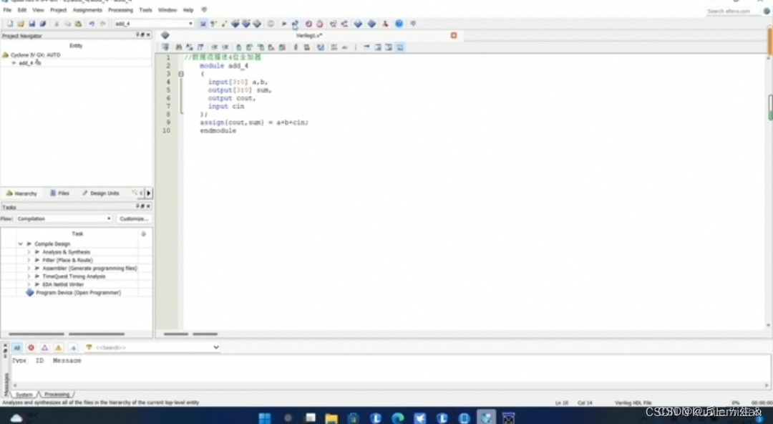The width and height of the screenshot is (773, 424).
Task: Collapse code block at line 3
Action: pyautogui.click(x=181, y=74)
